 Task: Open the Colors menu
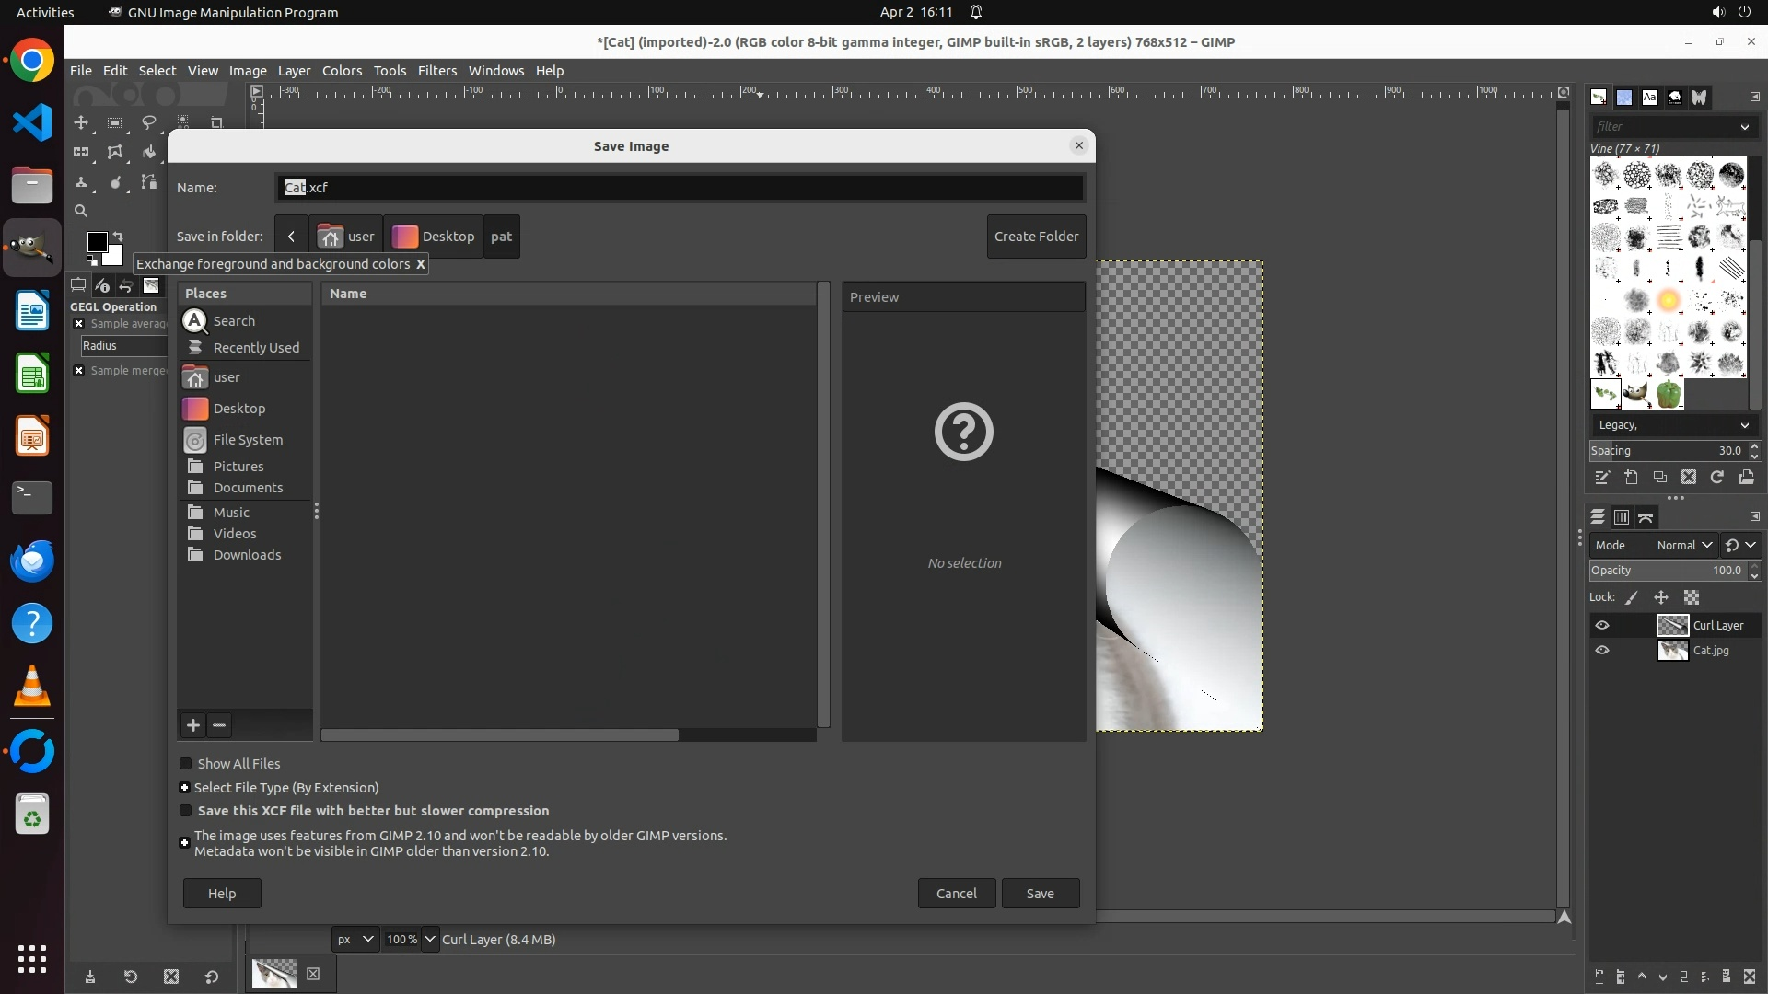point(342,71)
